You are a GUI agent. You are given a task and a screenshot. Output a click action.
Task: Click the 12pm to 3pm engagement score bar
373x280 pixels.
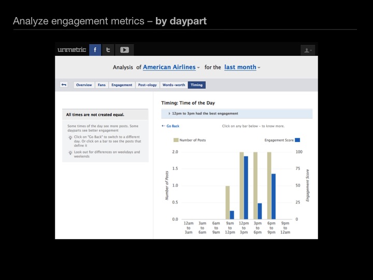[x=246, y=188]
